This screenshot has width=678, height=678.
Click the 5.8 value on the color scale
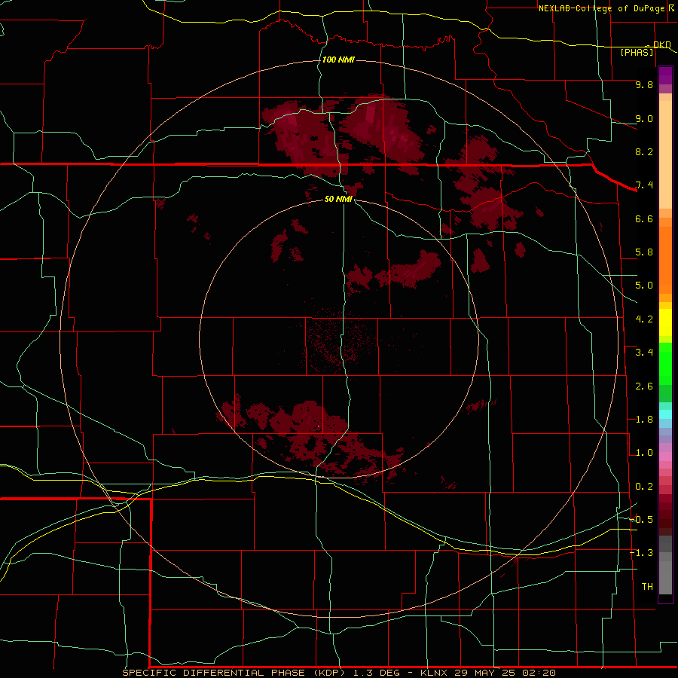tap(644, 252)
